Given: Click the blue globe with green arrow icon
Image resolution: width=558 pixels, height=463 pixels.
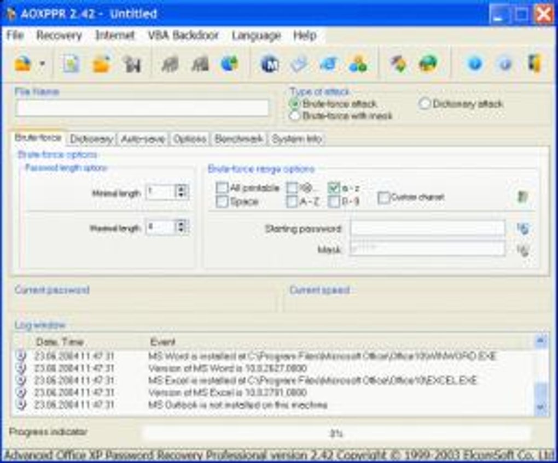Looking at the screenshot, I should pos(230,64).
